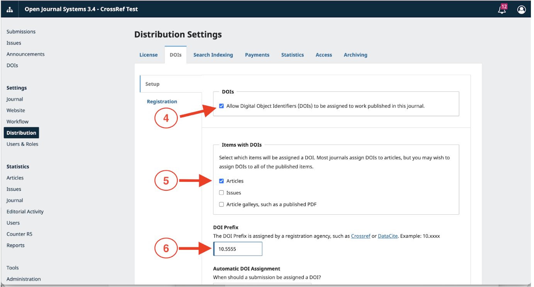534x287 pixels.
Task: Switch to the Registration sub-tab
Action: coord(162,101)
